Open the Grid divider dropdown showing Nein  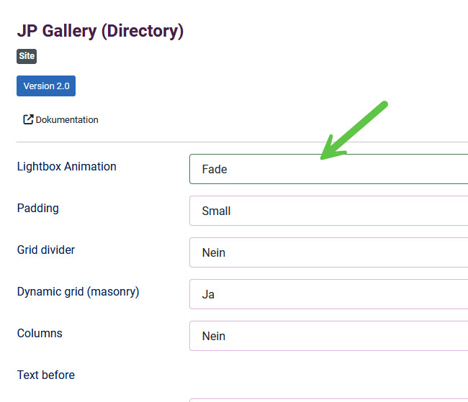click(x=328, y=252)
